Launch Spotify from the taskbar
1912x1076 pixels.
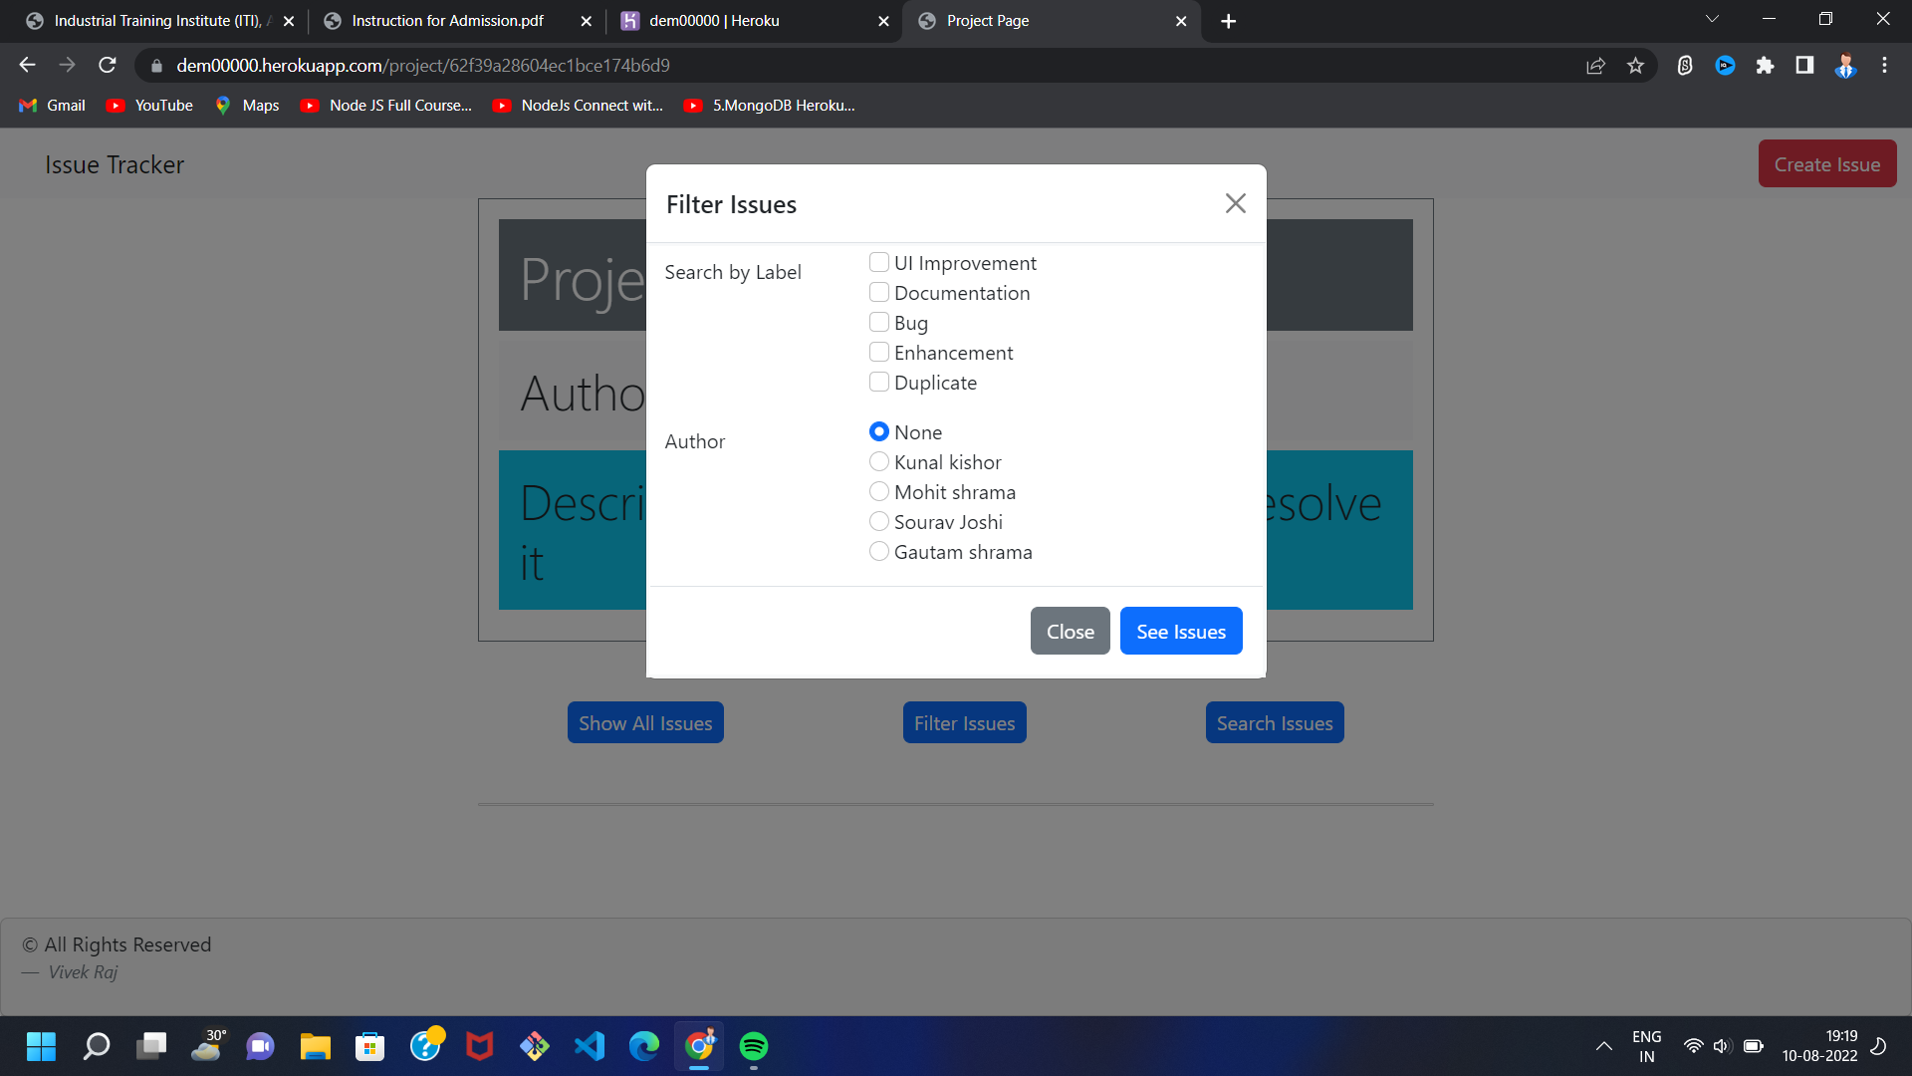754,1046
